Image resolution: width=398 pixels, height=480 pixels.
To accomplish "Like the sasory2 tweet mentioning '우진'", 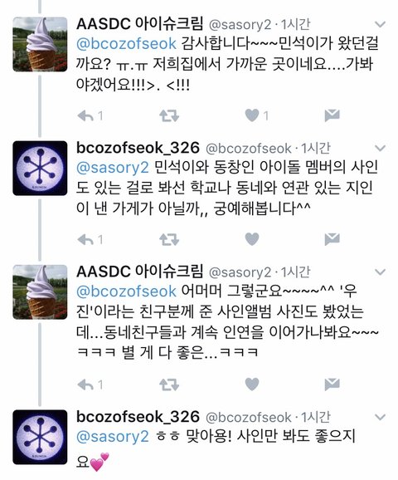I will click(x=252, y=384).
